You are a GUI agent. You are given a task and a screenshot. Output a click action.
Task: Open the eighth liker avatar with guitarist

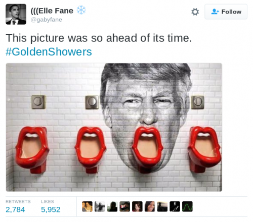(175, 206)
